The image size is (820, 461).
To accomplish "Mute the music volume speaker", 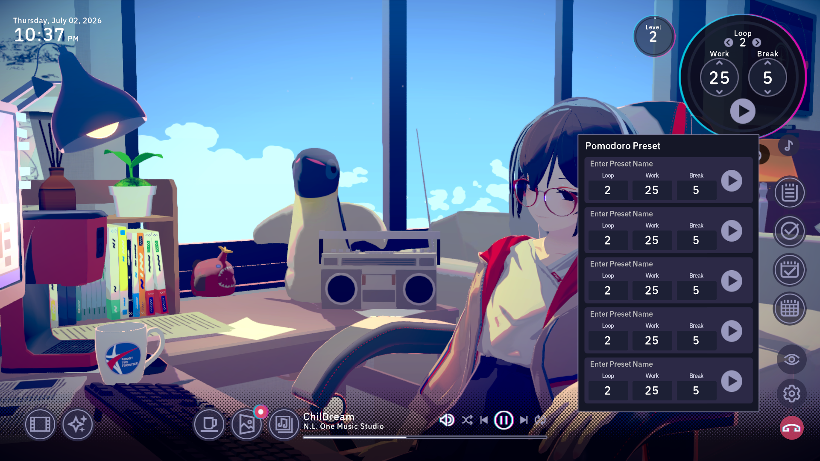I will pos(447,420).
